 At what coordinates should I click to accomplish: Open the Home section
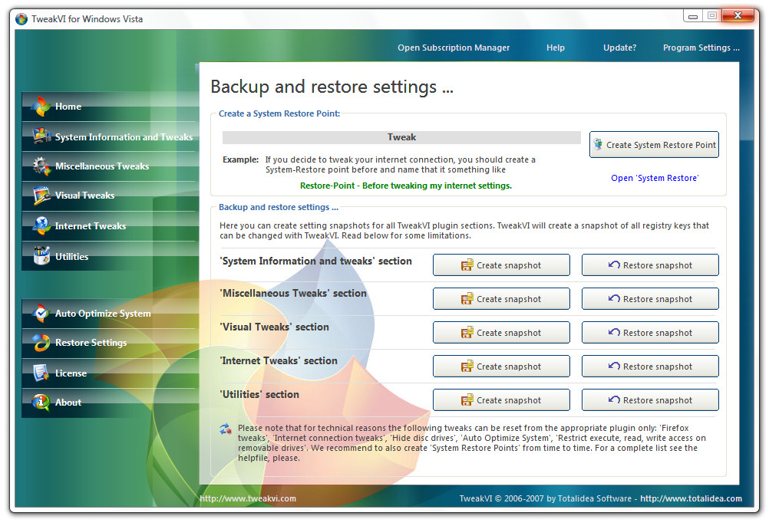[110, 107]
